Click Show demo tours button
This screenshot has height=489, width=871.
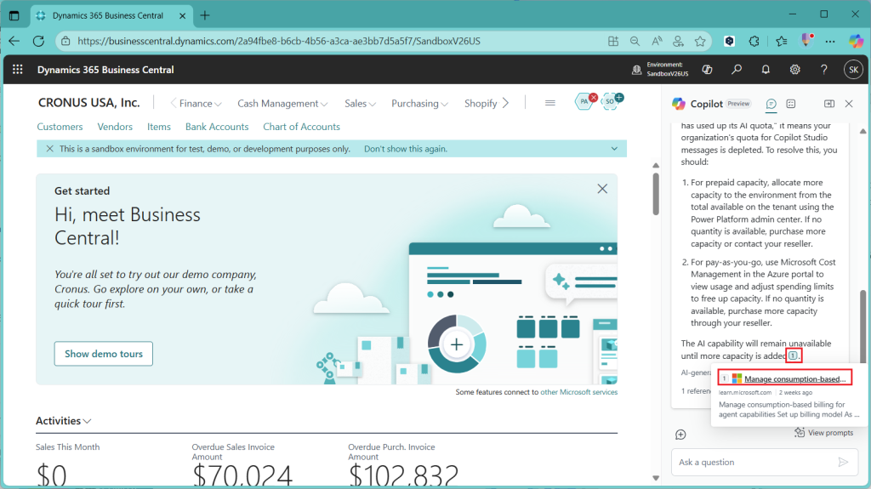pos(103,354)
